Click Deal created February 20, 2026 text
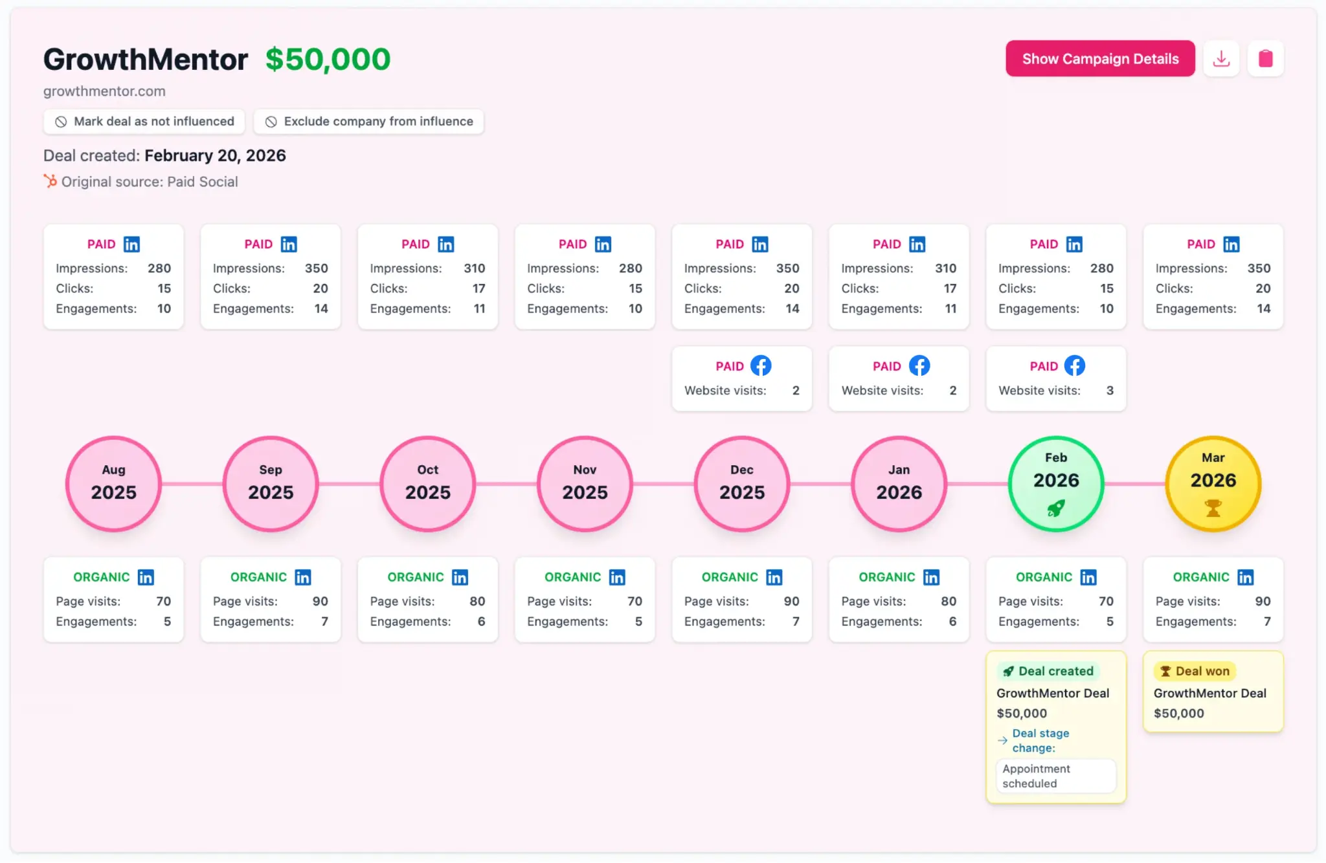 pyautogui.click(x=164, y=155)
